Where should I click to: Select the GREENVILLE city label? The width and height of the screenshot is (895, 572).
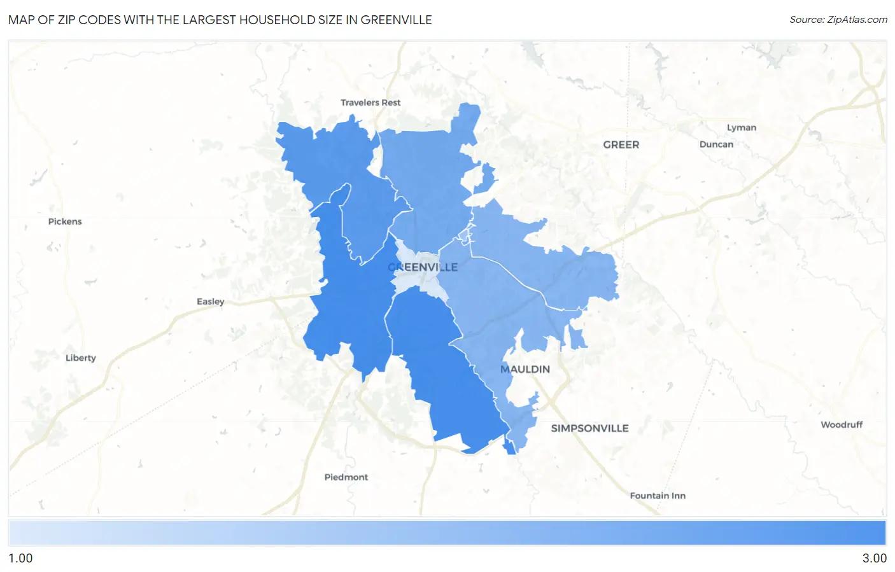point(423,267)
